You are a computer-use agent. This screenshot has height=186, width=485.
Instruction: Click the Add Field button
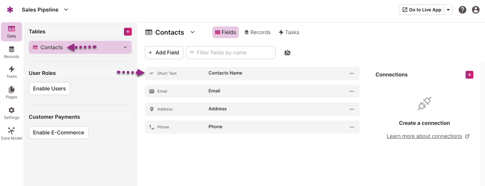tap(164, 53)
